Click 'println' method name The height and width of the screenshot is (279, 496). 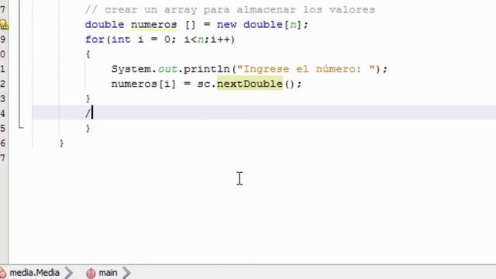[x=207, y=69]
